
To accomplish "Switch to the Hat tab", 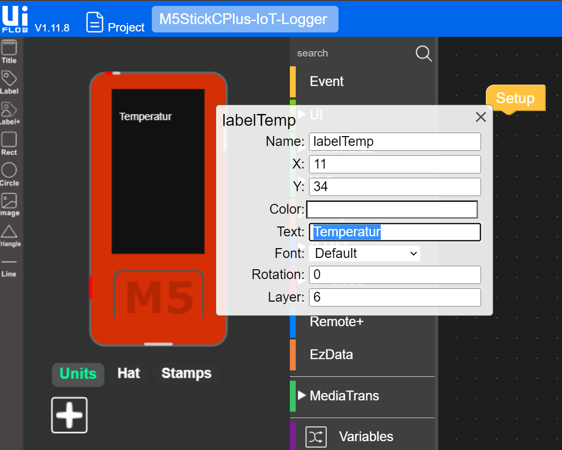I will click(x=129, y=373).
